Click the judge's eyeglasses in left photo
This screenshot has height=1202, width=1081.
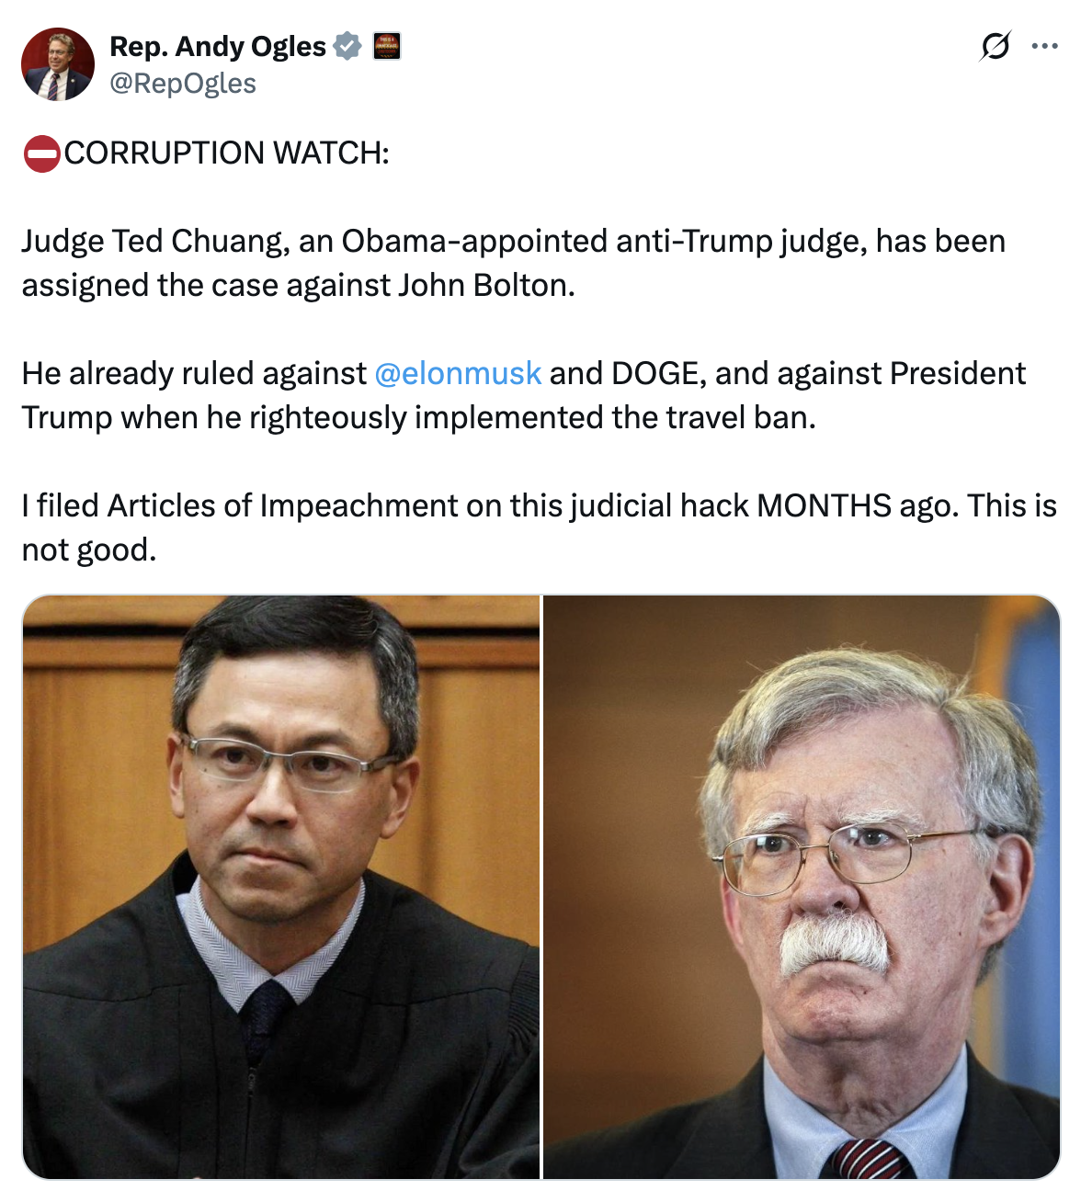pos(291,762)
